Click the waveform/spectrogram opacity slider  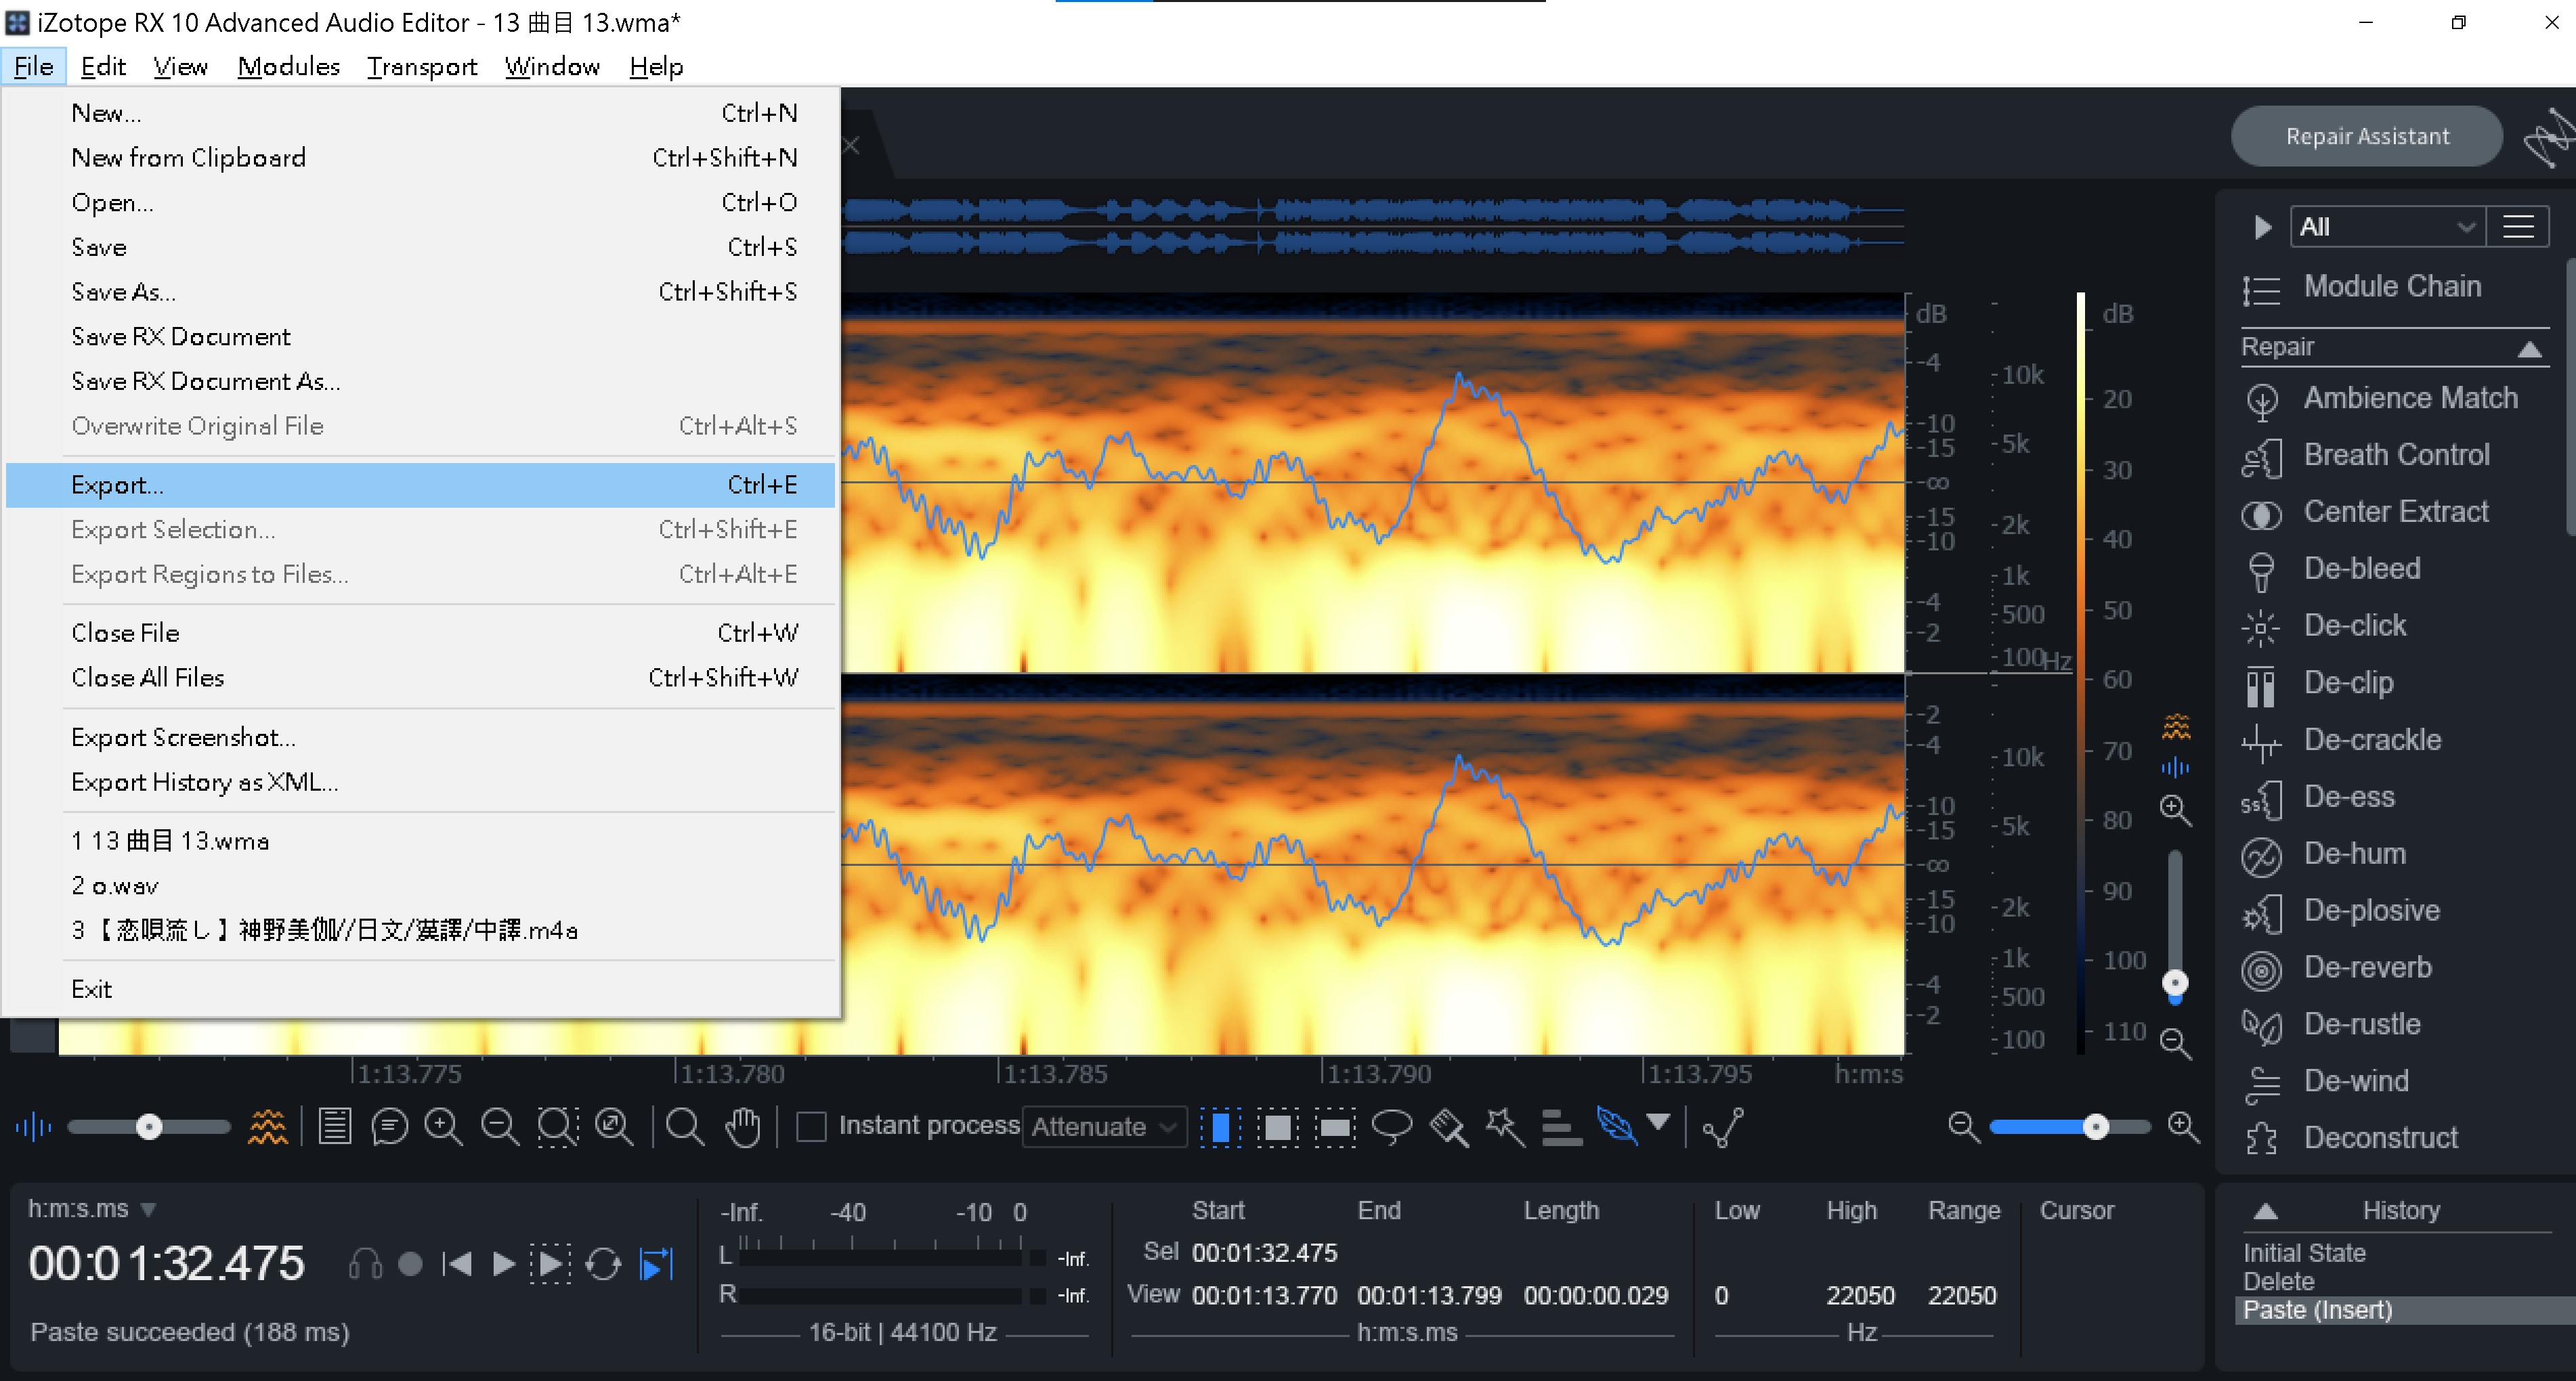point(149,1127)
